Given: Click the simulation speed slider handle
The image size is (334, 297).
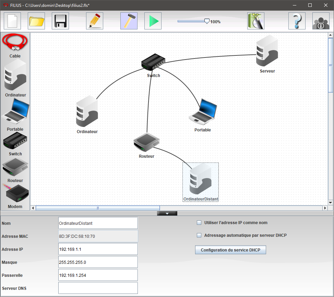Looking at the screenshot, I should 207,21.
